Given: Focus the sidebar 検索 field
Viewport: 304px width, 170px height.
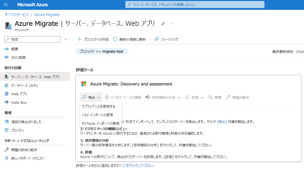Looking at the screenshot, I should point(33,39).
